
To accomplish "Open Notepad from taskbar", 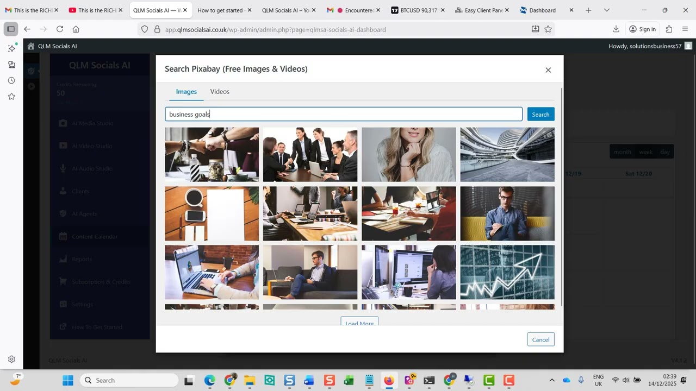I will pyautogui.click(x=369, y=380).
